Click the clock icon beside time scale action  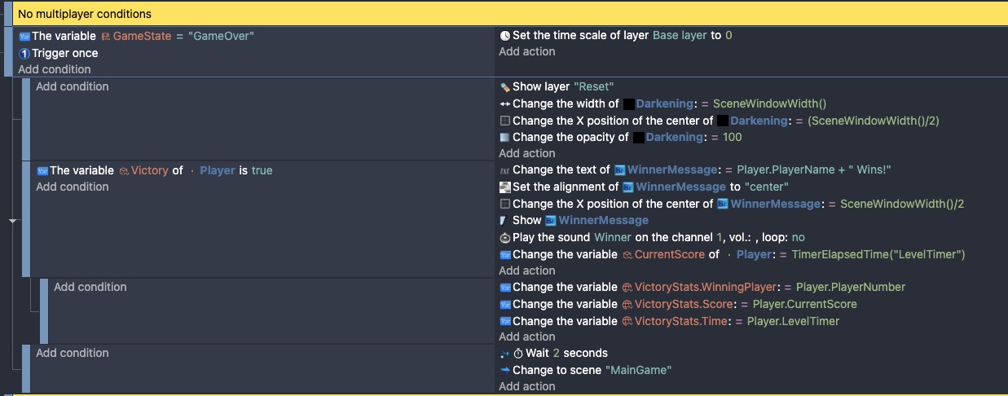504,36
